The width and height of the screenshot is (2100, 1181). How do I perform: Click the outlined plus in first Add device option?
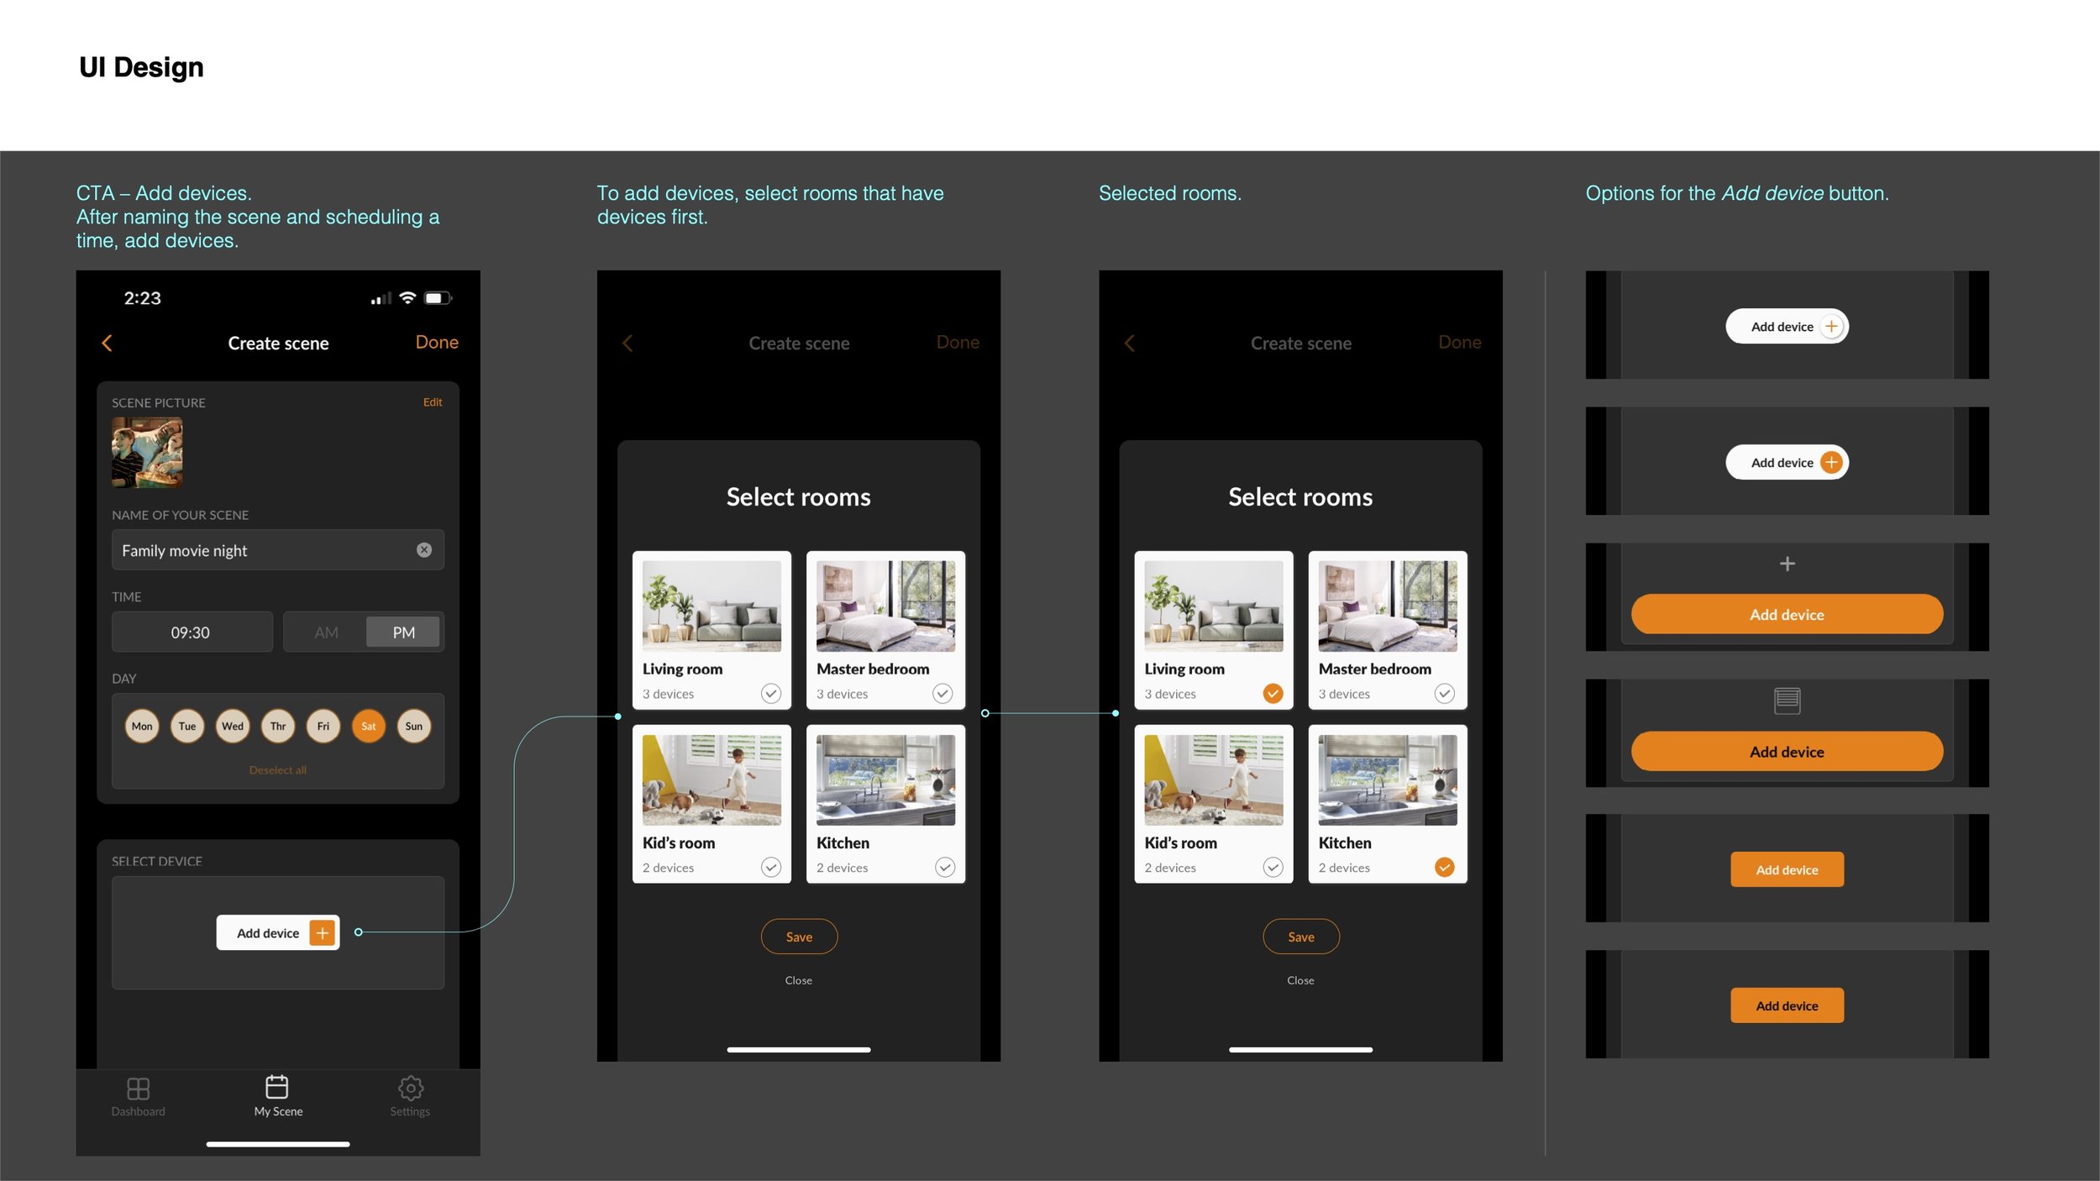click(x=1831, y=327)
